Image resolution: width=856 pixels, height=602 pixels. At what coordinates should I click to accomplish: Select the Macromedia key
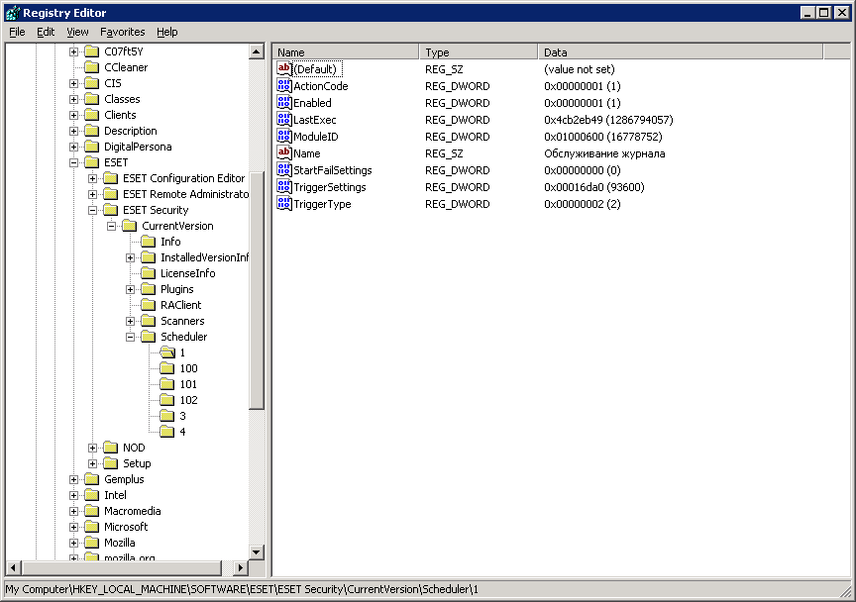click(132, 511)
